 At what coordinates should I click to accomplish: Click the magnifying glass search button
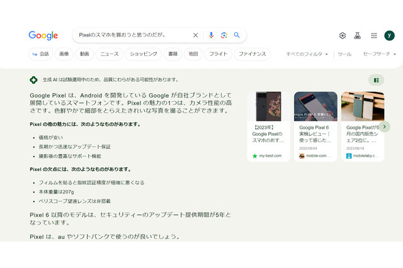click(237, 35)
